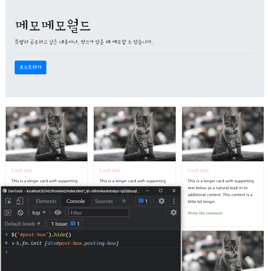The width and height of the screenshot is (268, 271).
Task: Toggle the device toolbar icon
Action: (x=20, y=201)
